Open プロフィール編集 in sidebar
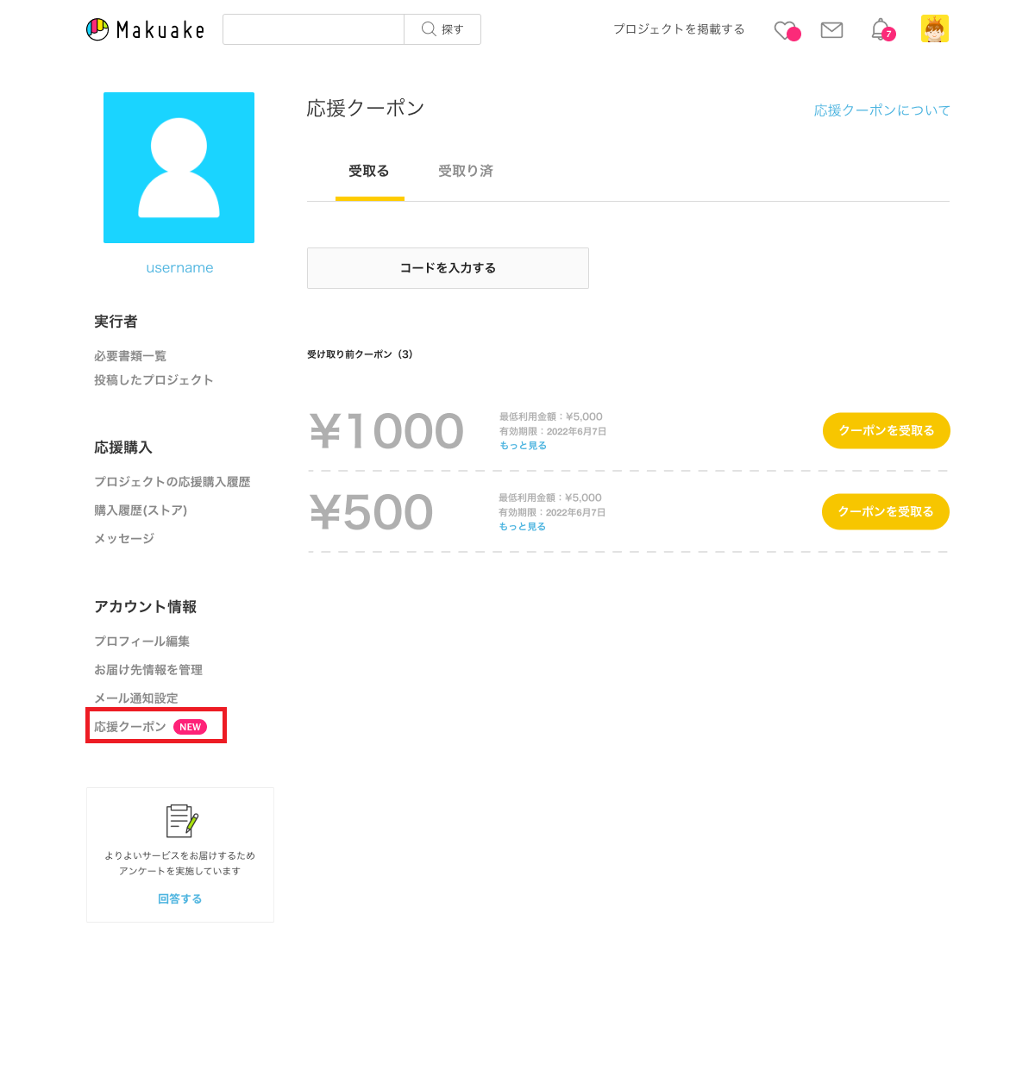The image size is (1035, 1083). click(141, 642)
